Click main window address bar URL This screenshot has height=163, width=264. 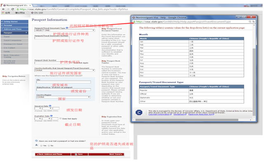pyautogui.click(x=73, y=9)
